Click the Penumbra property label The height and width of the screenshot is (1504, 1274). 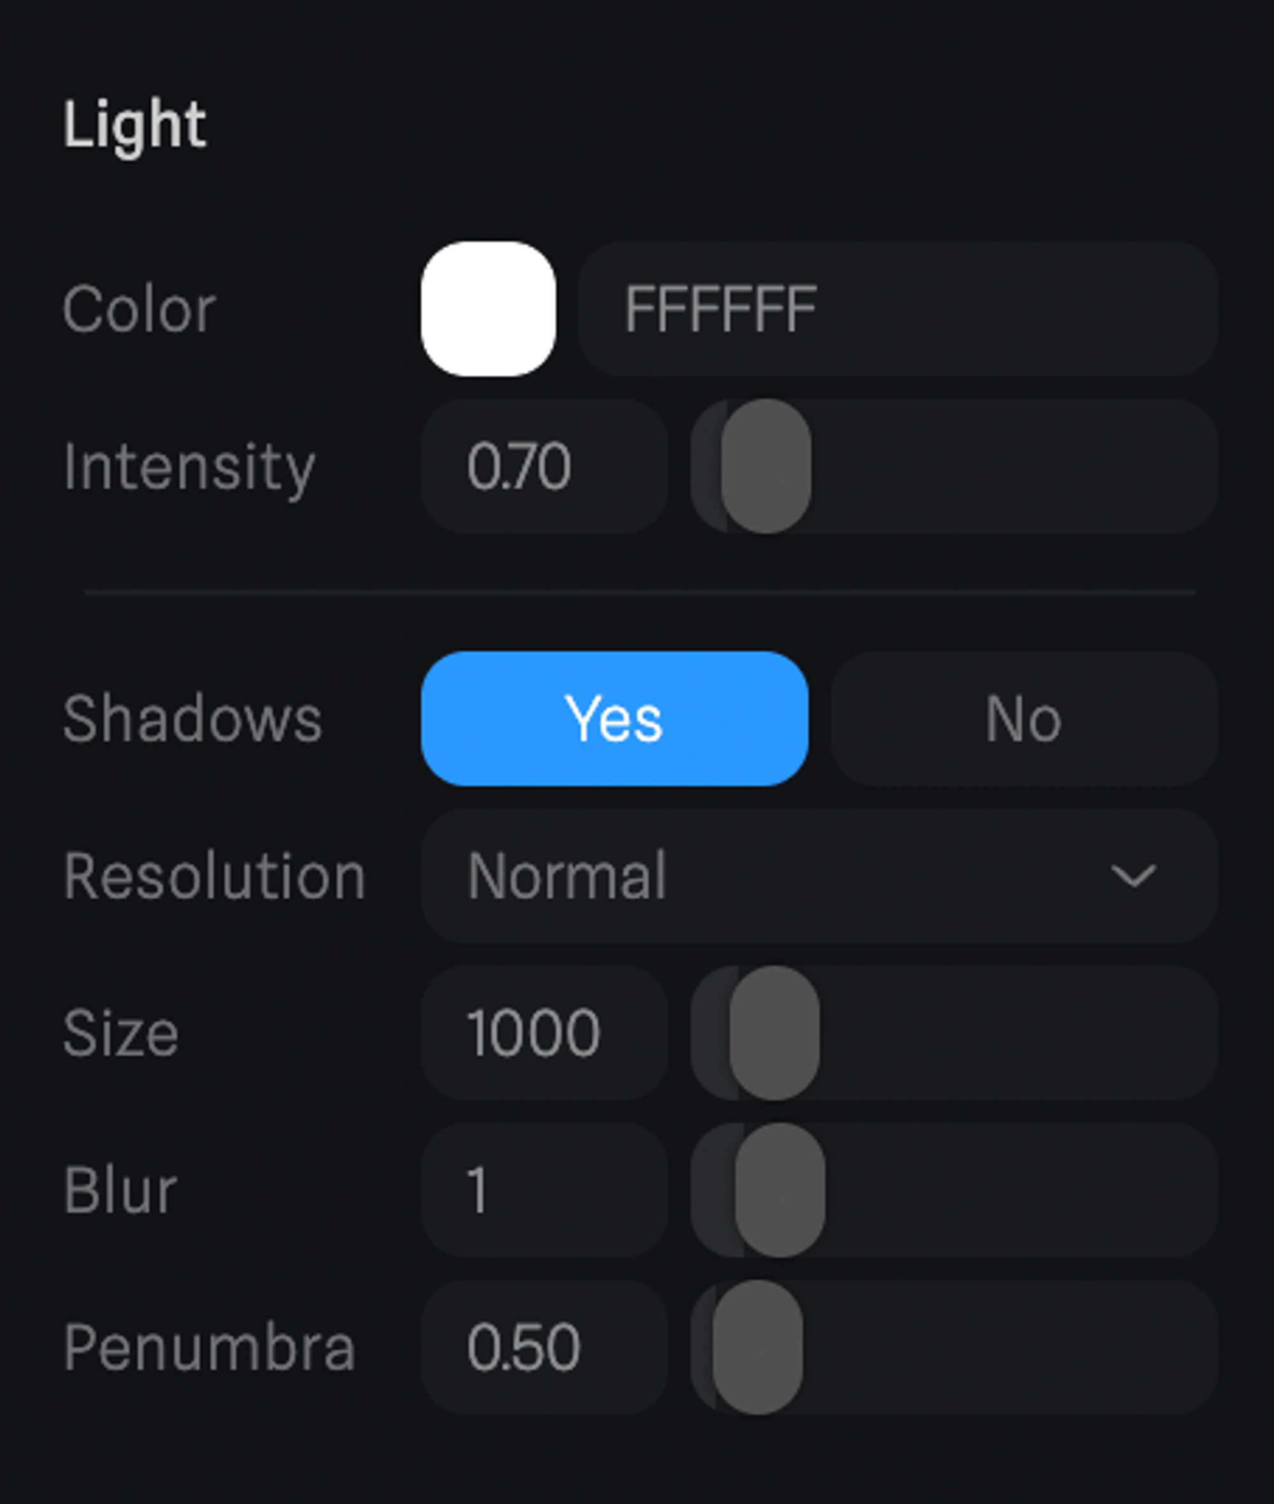(x=210, y=1348)
